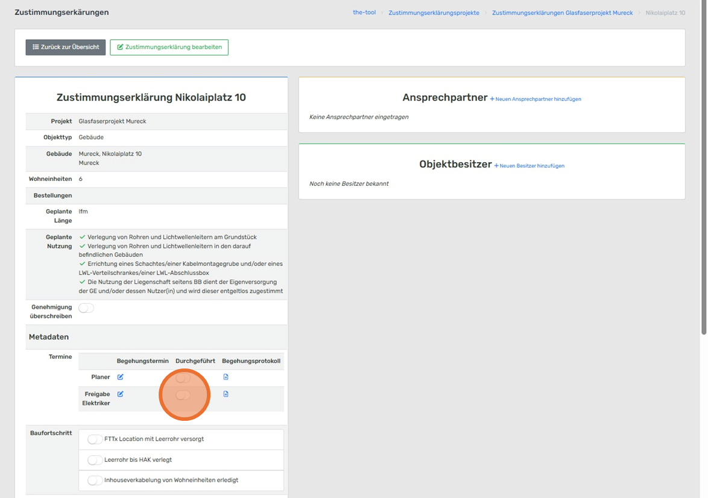
Task: Open Zustimmungserklärungen Glasfaserprojekt Mureck breadcrumb
Action: (562, 13)
